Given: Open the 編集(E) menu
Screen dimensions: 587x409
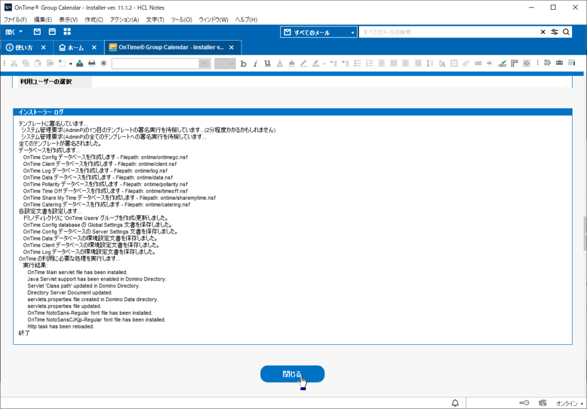Looking at the screenshot, I should (x=42, y=20).
